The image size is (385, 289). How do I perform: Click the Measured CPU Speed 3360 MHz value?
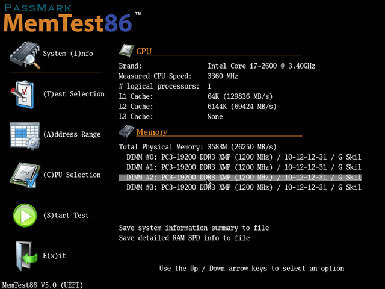pos(223,76)
